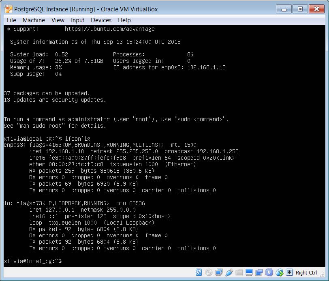Screen dimensions: 329x281
Task: Click 'RX packets 259' line
Action: point(92,171)
